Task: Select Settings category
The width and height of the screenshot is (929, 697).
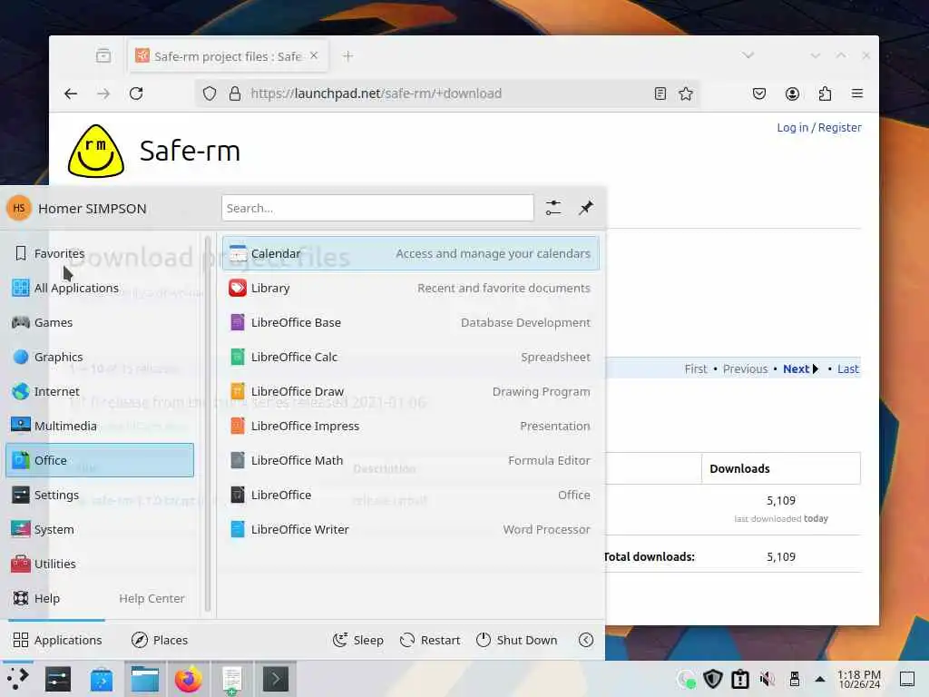Action: pos(100,495)
